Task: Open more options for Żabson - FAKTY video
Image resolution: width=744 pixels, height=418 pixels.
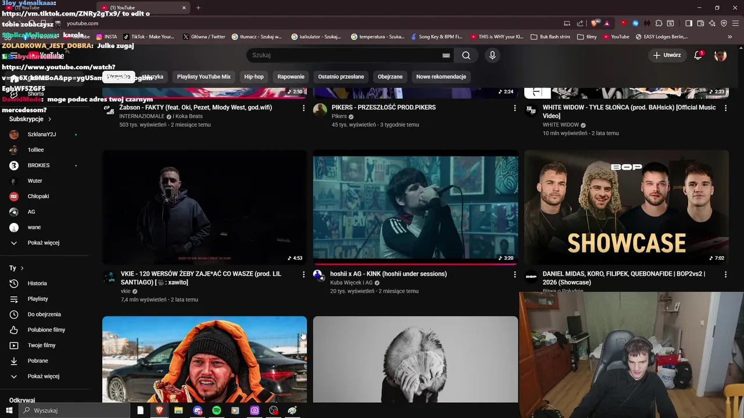Action: [x=303, y=108]
